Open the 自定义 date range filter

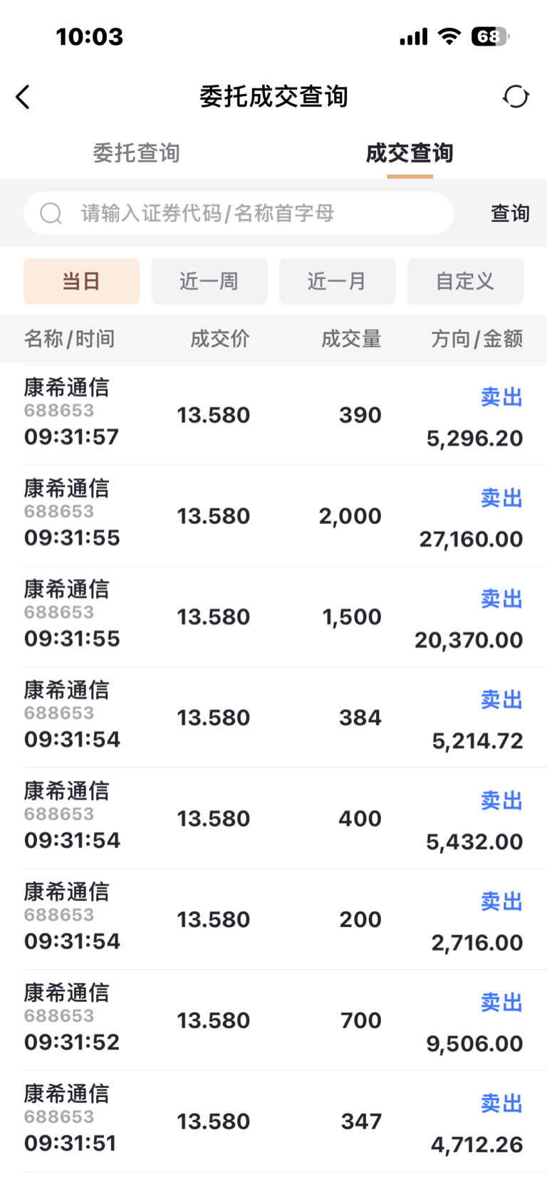pos(465,281)
